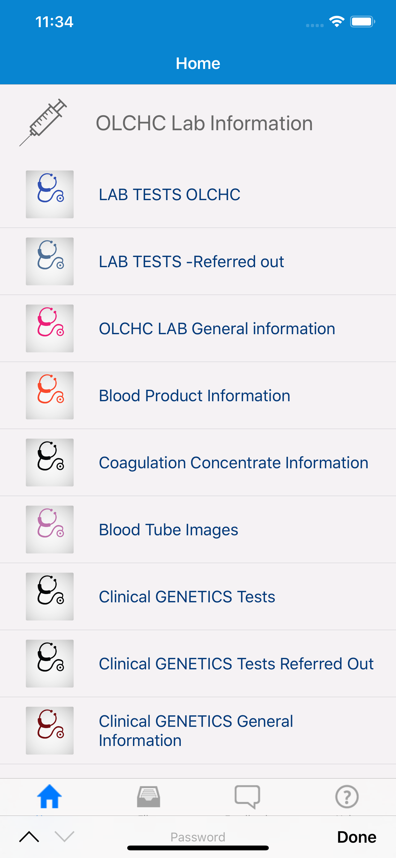396x858 pixels.
Task: Open the feedback speech bubble tab
Action: [247, 797]
